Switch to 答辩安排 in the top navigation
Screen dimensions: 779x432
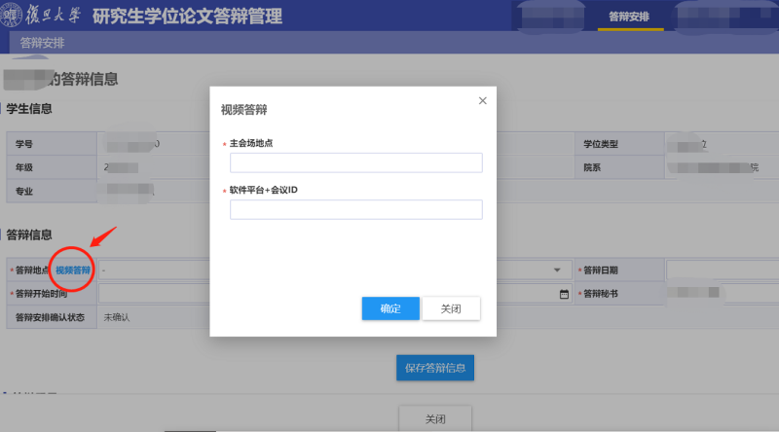pos(629,17)
